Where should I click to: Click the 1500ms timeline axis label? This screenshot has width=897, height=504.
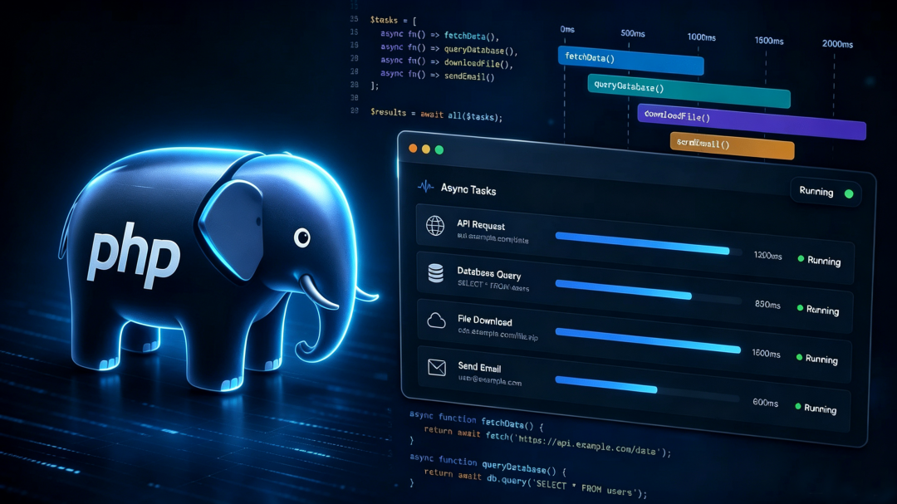pyautogui.click(x=769, y=41)
